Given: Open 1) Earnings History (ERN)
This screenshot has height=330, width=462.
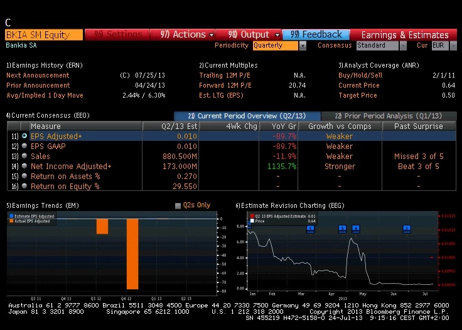Looking at the screenshot, I should tap(45, 65).
